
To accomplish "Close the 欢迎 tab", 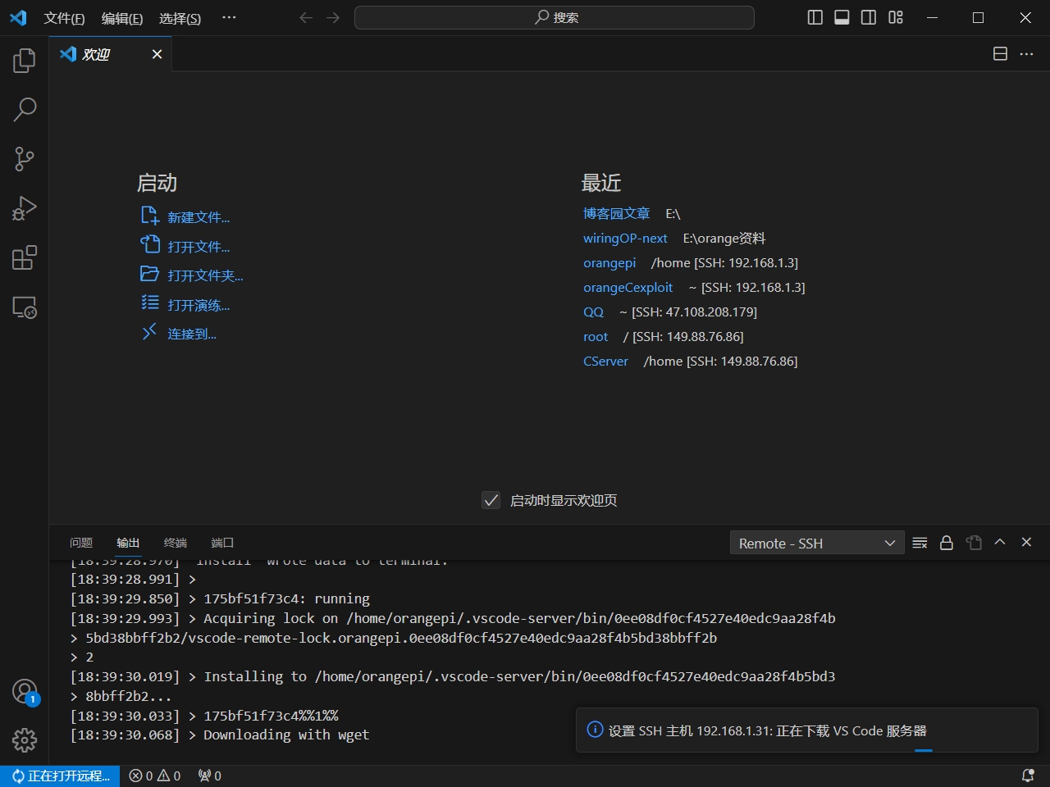I will [x=157, y=54].
